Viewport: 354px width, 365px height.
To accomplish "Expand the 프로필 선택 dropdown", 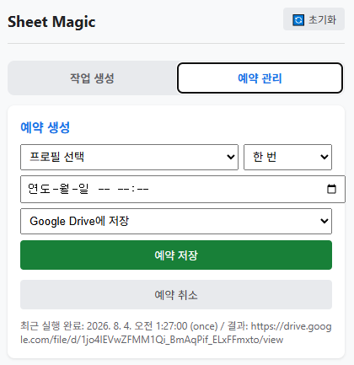I will [x=129, y=157].
